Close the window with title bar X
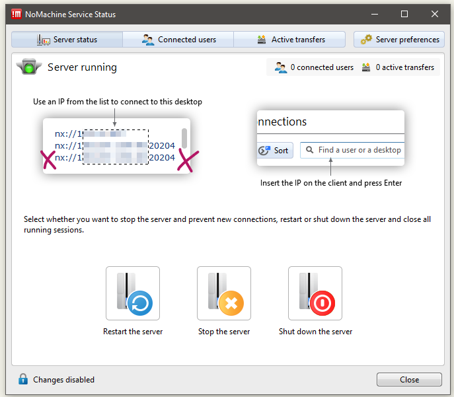The width and height of the screenshot is (454, 397). (435, 14)
